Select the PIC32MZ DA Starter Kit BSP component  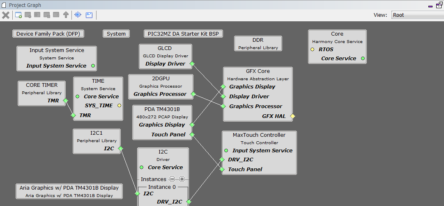(183, 34)
